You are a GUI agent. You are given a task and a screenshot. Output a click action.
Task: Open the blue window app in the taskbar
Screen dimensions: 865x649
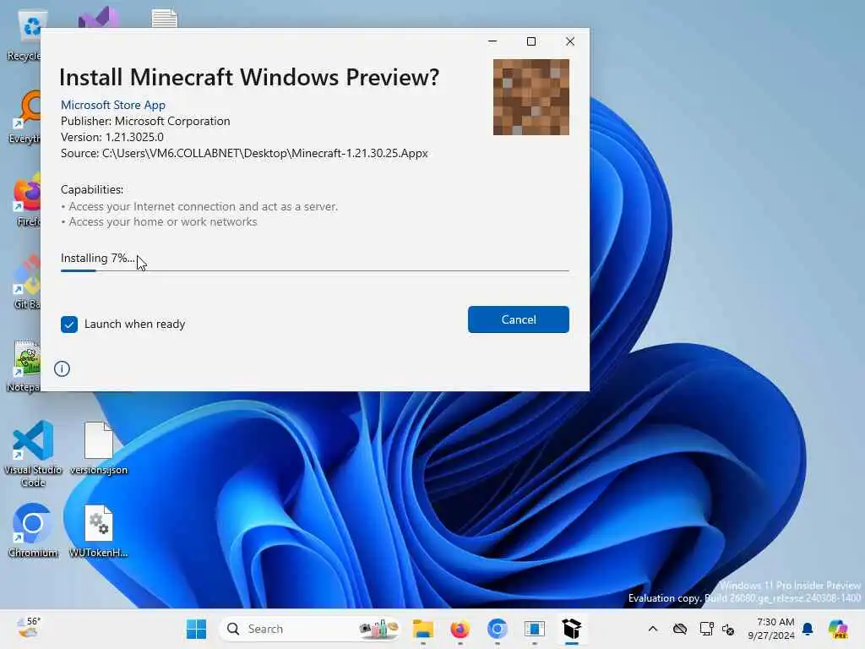pos(535,629)
